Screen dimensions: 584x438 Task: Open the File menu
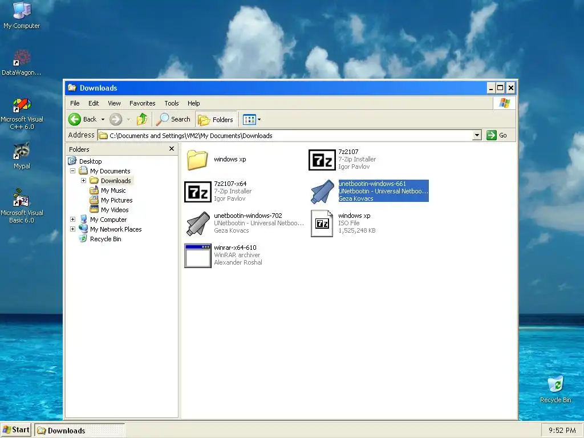(x=75, y=103)
